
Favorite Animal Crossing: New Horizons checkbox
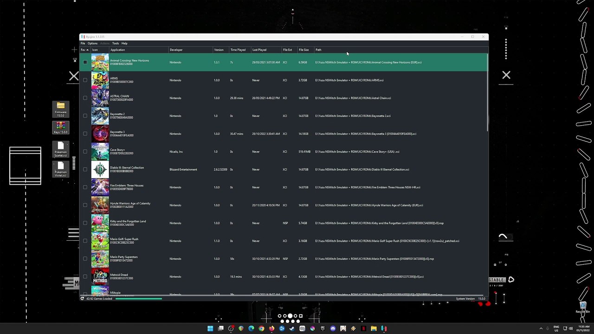[x=85, y=62]
